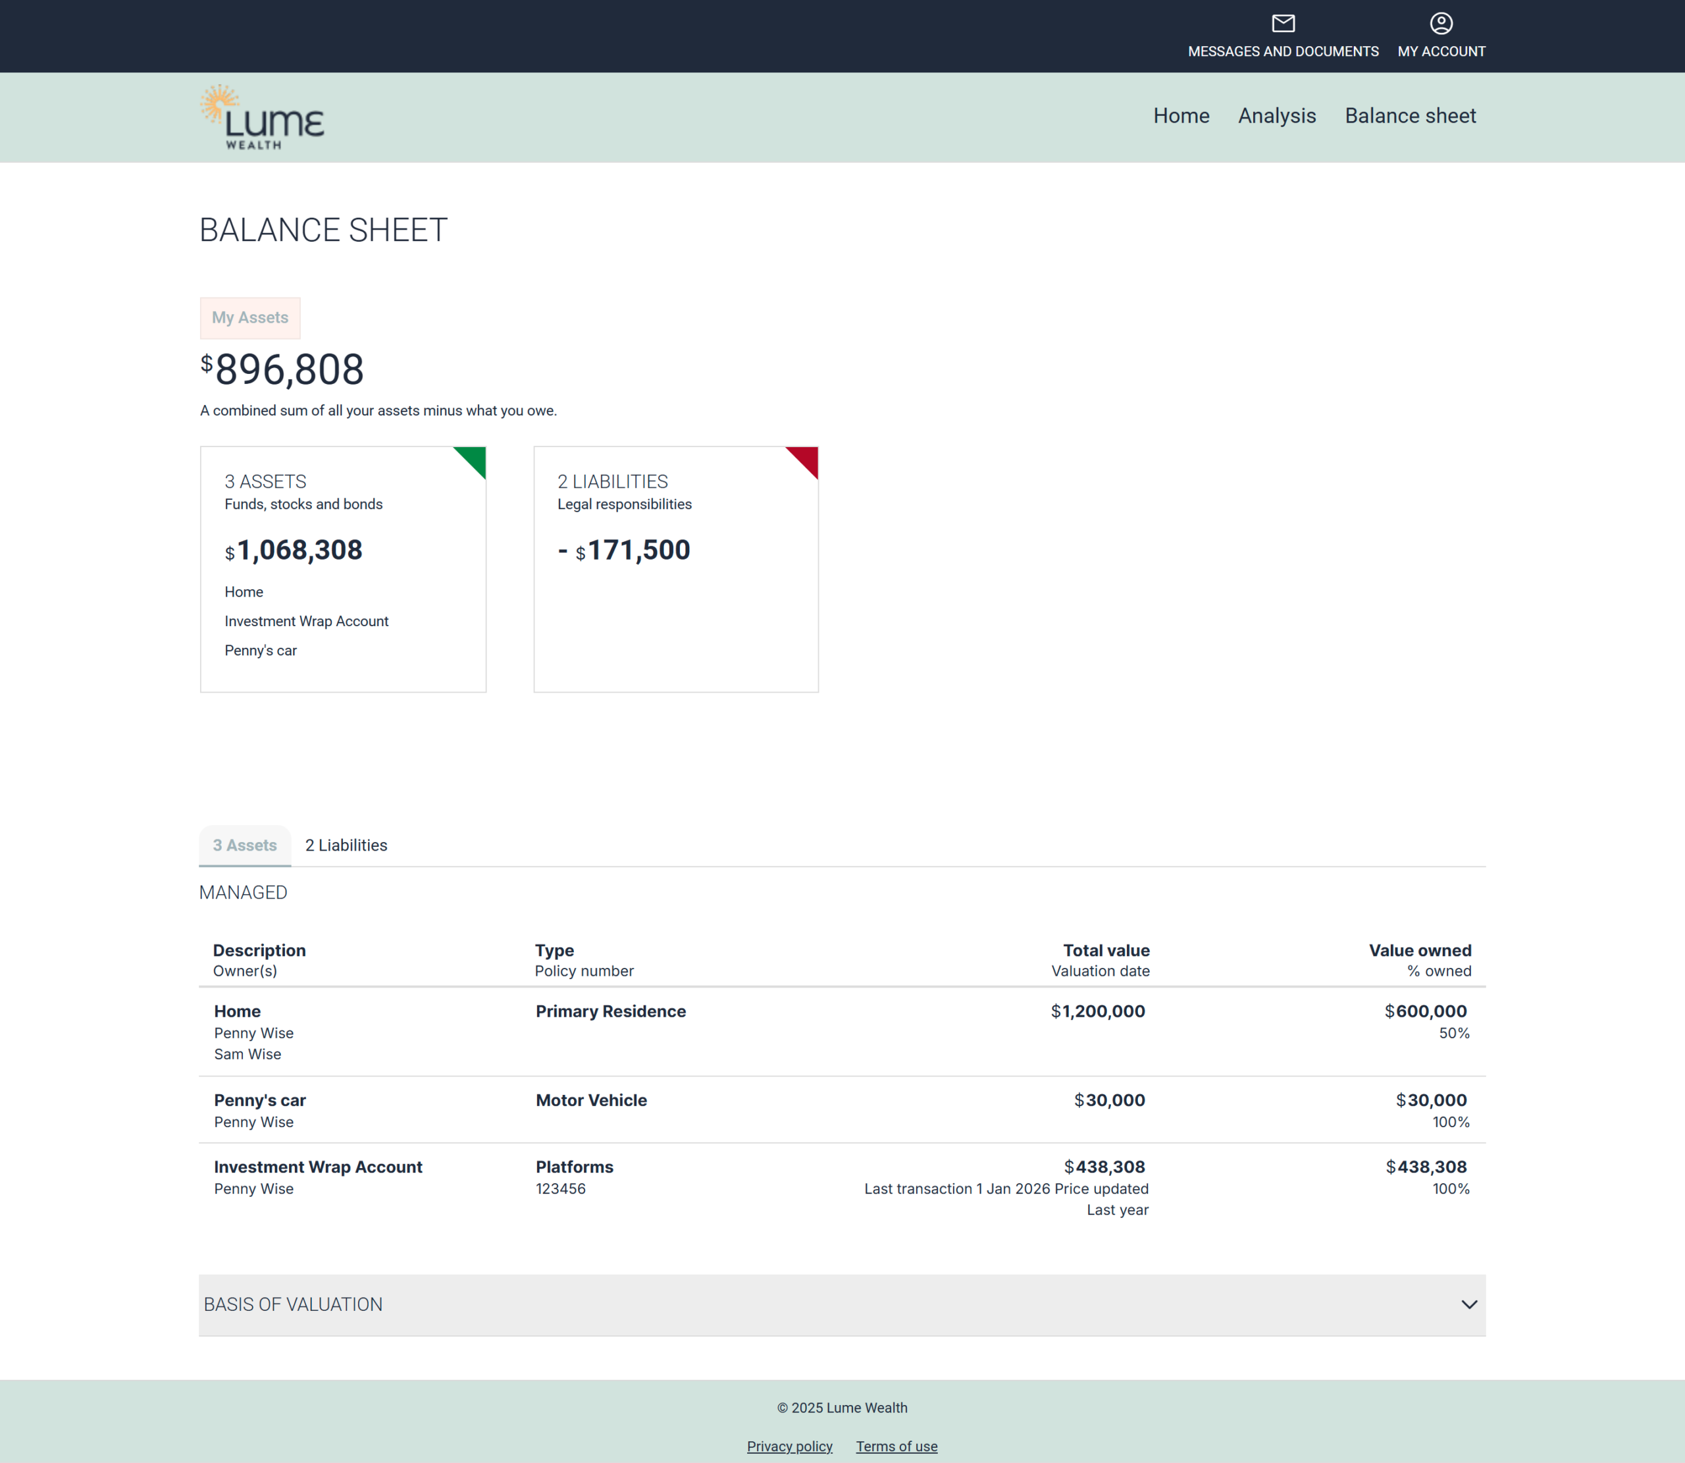This screenshot has height=1463, width=1685.
Task: Click the Lume Wealth logo
Action: 262,118
